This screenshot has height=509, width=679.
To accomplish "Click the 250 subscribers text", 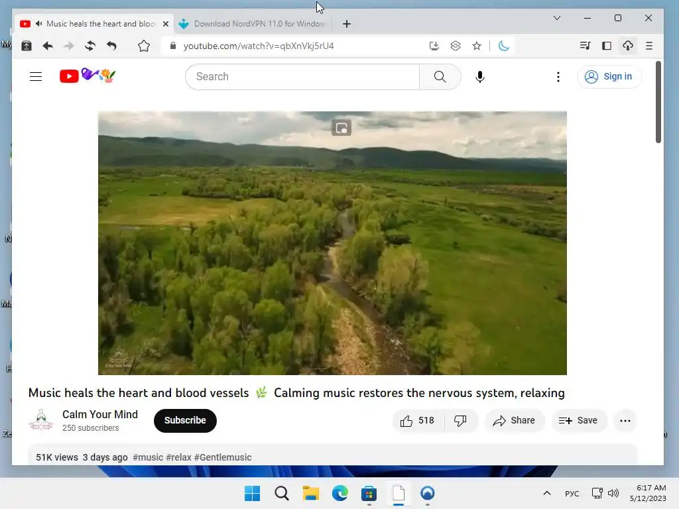I will [x=90, y=428].
